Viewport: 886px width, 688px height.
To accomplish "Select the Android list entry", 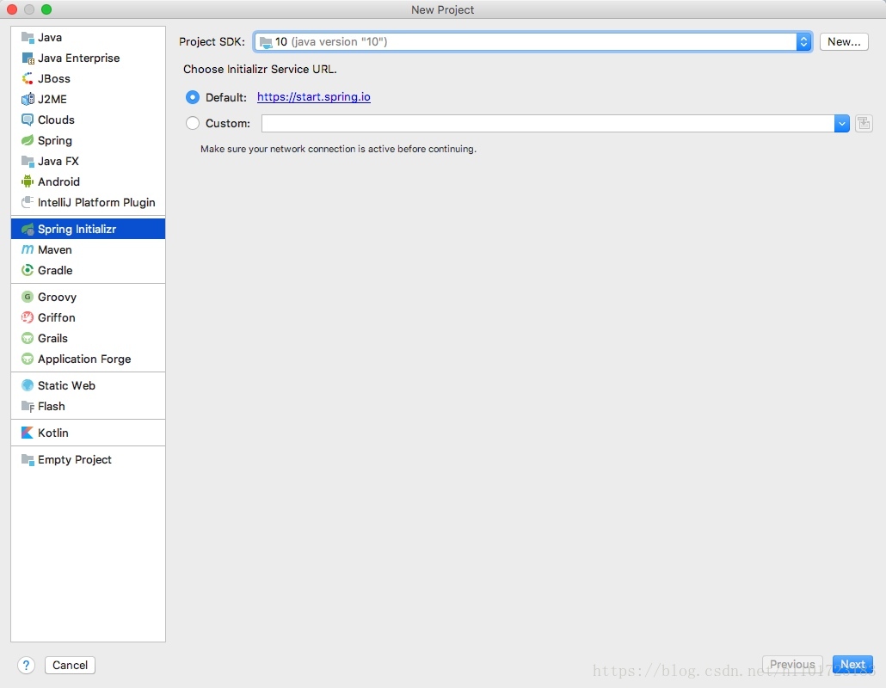I will (88, 181).
